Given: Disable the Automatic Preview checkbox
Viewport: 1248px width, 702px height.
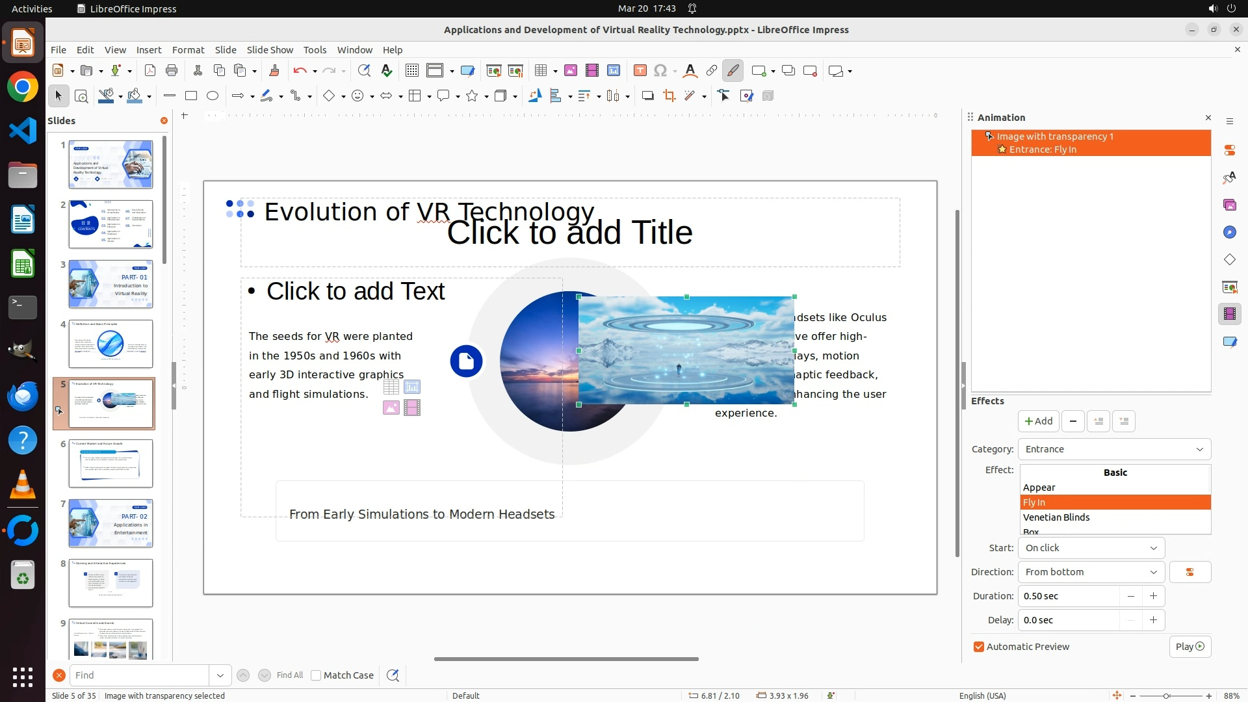Looking at the screenshot, I should click(x=979, y=647).
